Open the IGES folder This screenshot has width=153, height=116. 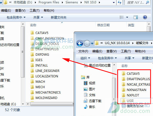click(37, 60)
